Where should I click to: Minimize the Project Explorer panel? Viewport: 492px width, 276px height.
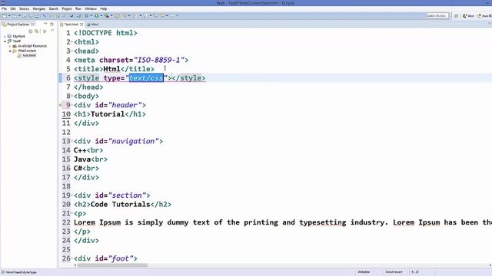45,24
